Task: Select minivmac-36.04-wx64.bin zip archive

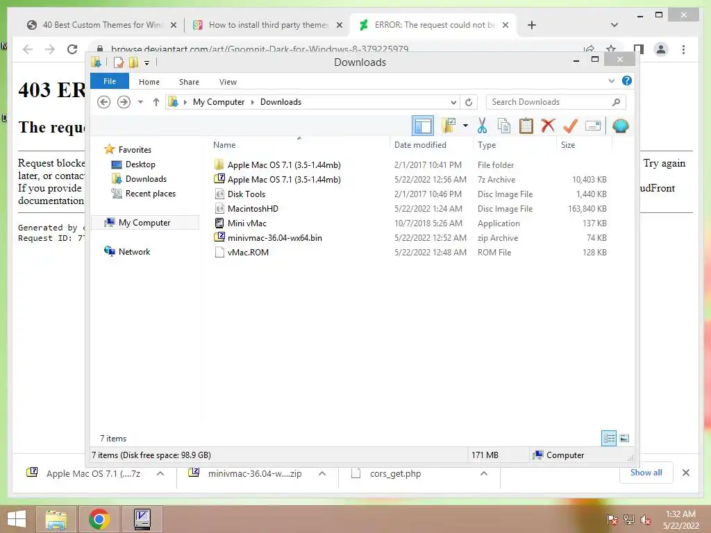Action: (x=274, y=237)
